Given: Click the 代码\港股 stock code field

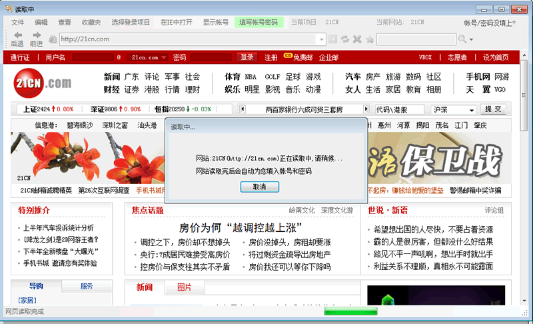Looking at the screenshot, I should pos(400,110).
